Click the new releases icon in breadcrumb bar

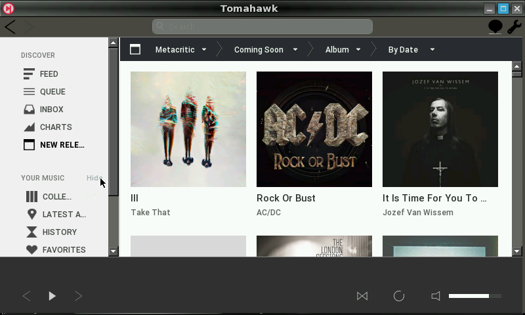click(135, 49)
